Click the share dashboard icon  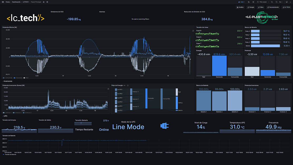[x=47, y=2]
